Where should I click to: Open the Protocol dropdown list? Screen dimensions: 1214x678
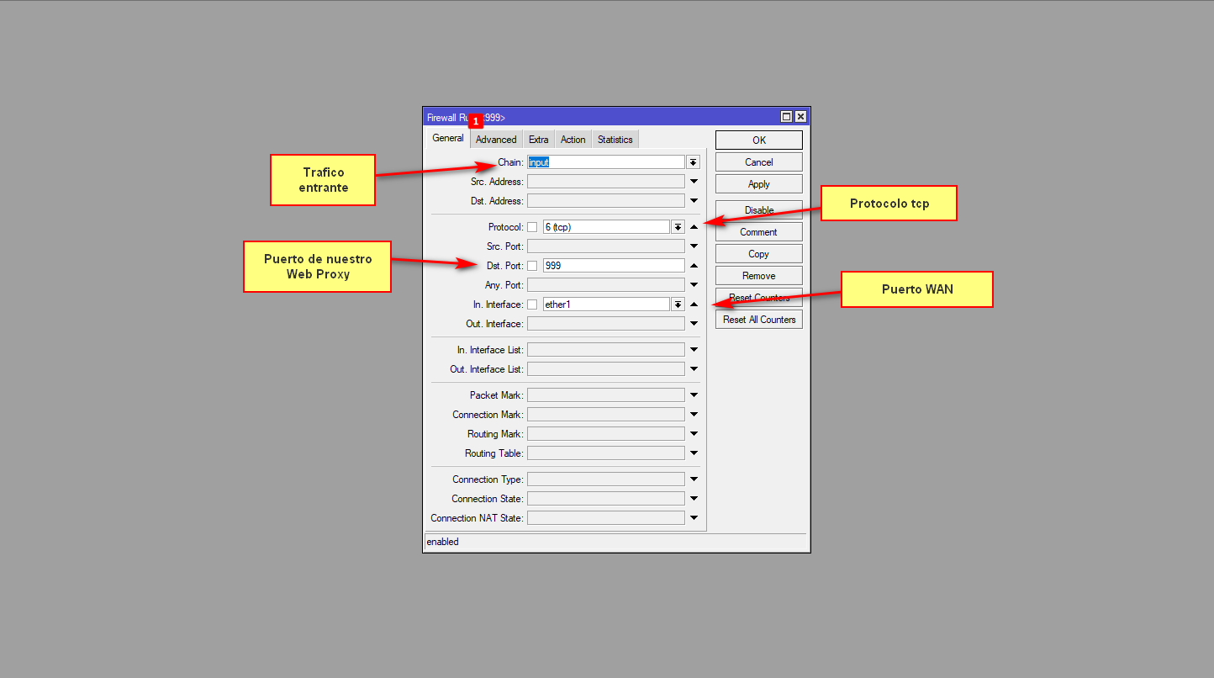click(678, 227)
